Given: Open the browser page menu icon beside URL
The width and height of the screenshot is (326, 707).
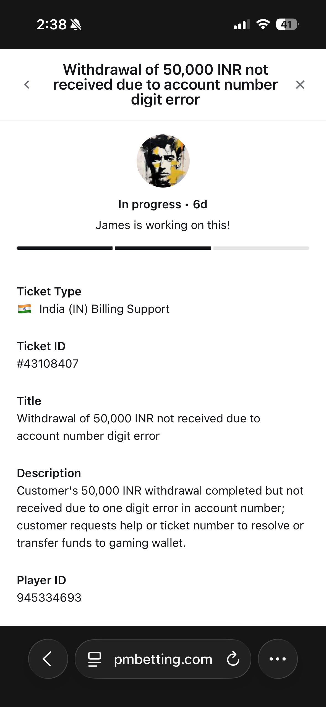Looking at the screenshot, I should pos(94,659).
